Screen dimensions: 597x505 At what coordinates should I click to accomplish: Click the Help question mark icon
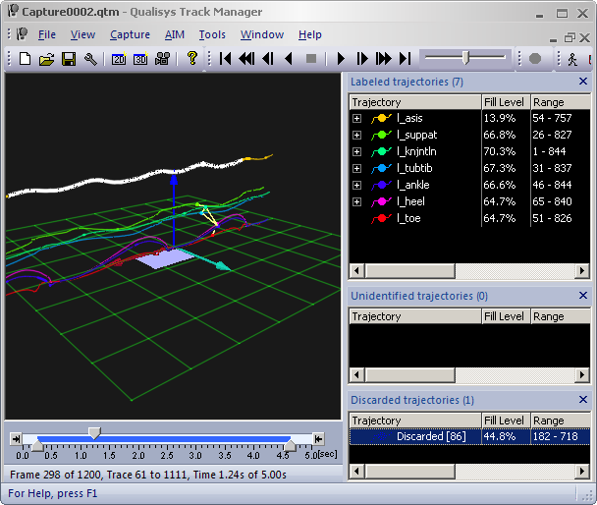point(192,59)
